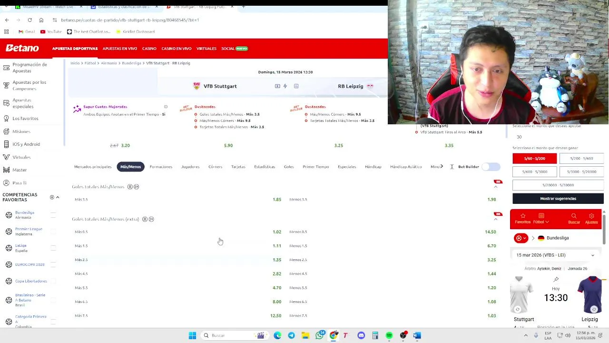609x343 pixels.
Task: Collapse Goles totales Más/Menos (extra) market
Action: coord(496,219)
